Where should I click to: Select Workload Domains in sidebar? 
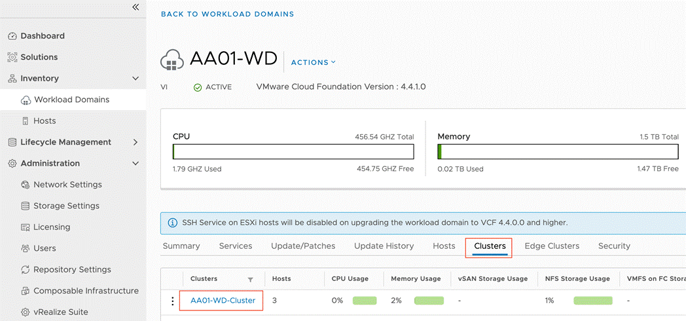pos(72,100)
